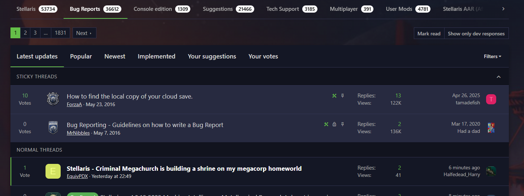Open tamadefish last poster link

point(468,103)
